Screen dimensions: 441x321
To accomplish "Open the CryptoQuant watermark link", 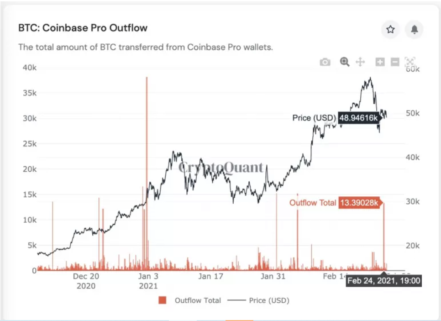I will click(222, 167).
